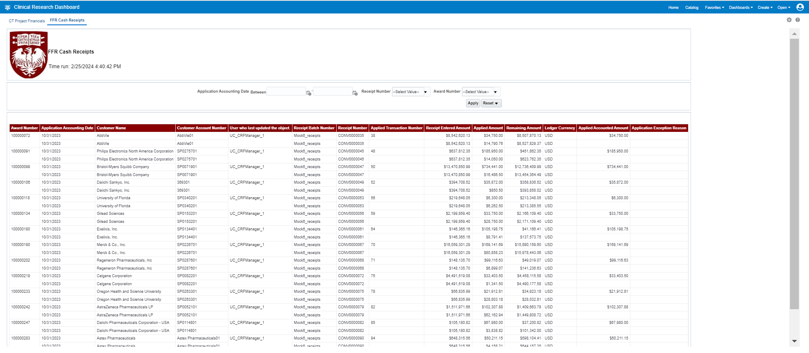Click the Remaining Amount column header
The width and height of the screenshot is (809, 353).
point(524,128)
